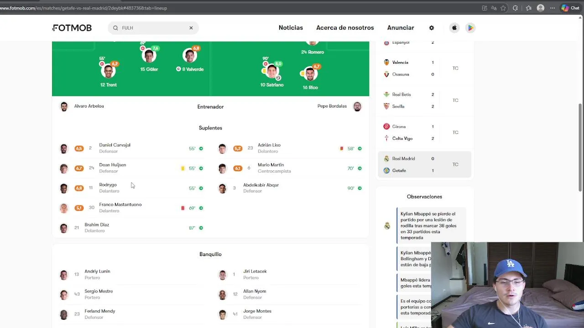Open bench player Jiri Letacek
584x328 pixels.
[x=290, y=274]
